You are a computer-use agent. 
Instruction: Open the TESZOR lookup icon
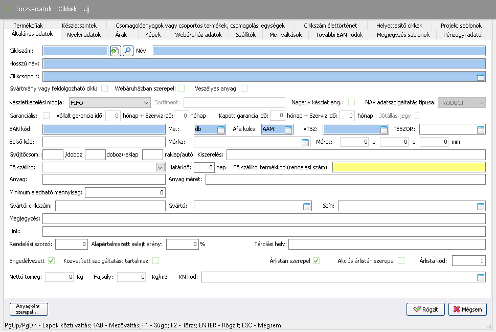tap(480, 129)
